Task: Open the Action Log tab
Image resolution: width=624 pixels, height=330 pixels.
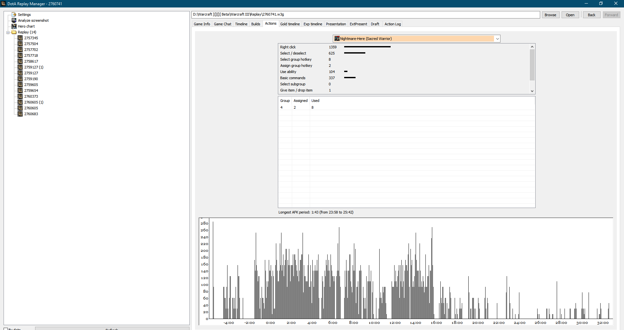Action: point(392,24)
